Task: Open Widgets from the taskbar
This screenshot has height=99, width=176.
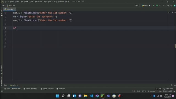Action: point(74,96)
